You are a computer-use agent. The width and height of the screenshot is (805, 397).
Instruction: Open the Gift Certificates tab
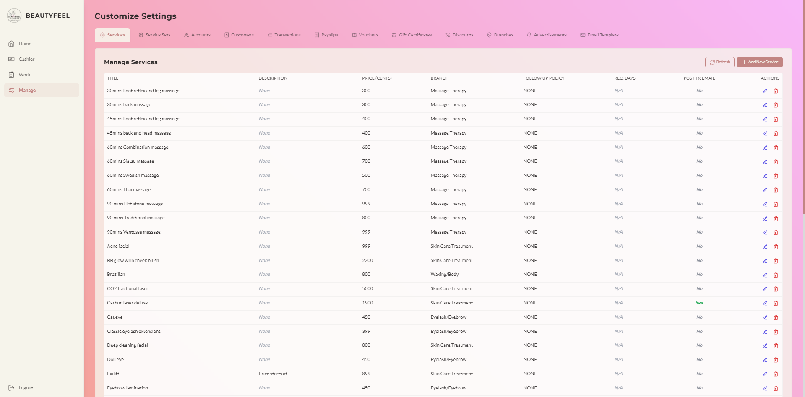click(x=412, y=35)
